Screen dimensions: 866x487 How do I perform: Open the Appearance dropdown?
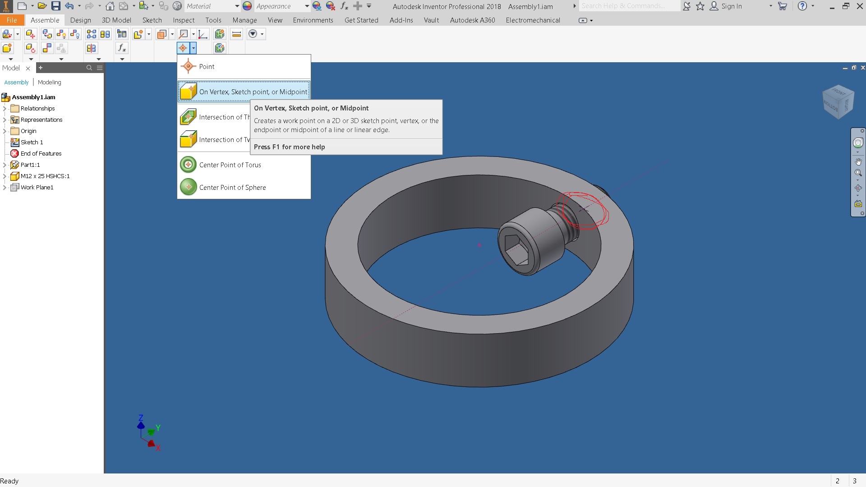pyautogui.click(x=282, y=6)
